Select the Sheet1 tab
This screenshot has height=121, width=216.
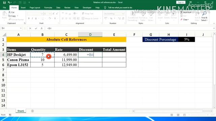(x=21, y=111)
